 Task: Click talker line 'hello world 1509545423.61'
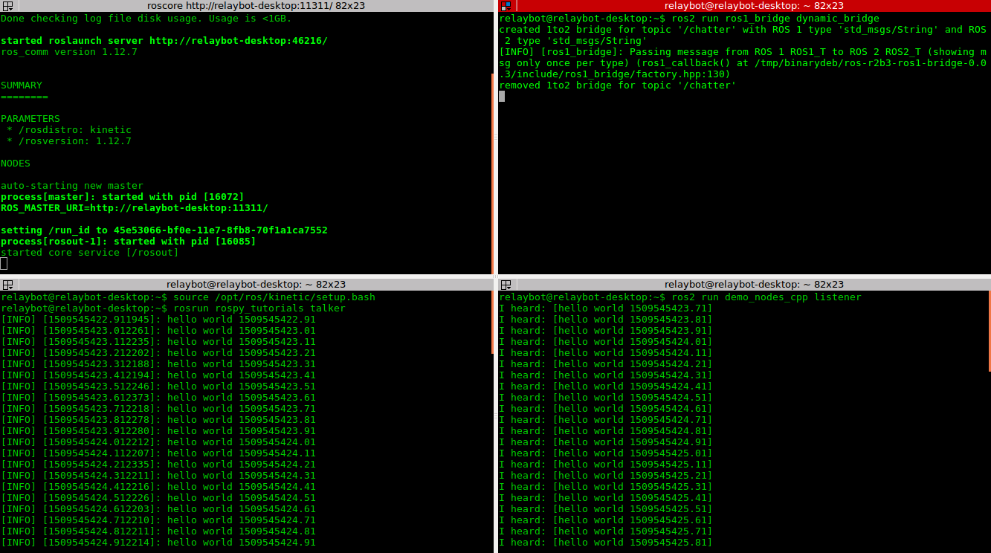coord(158,398)
